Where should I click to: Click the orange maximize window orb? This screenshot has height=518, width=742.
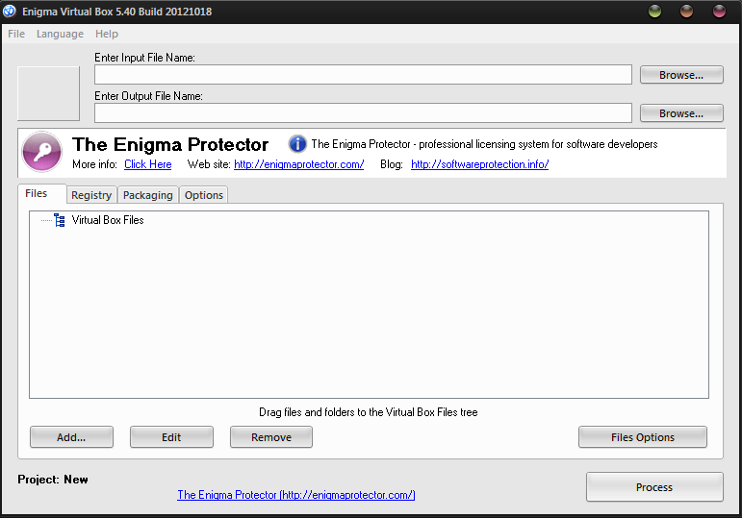coord(686,12)
